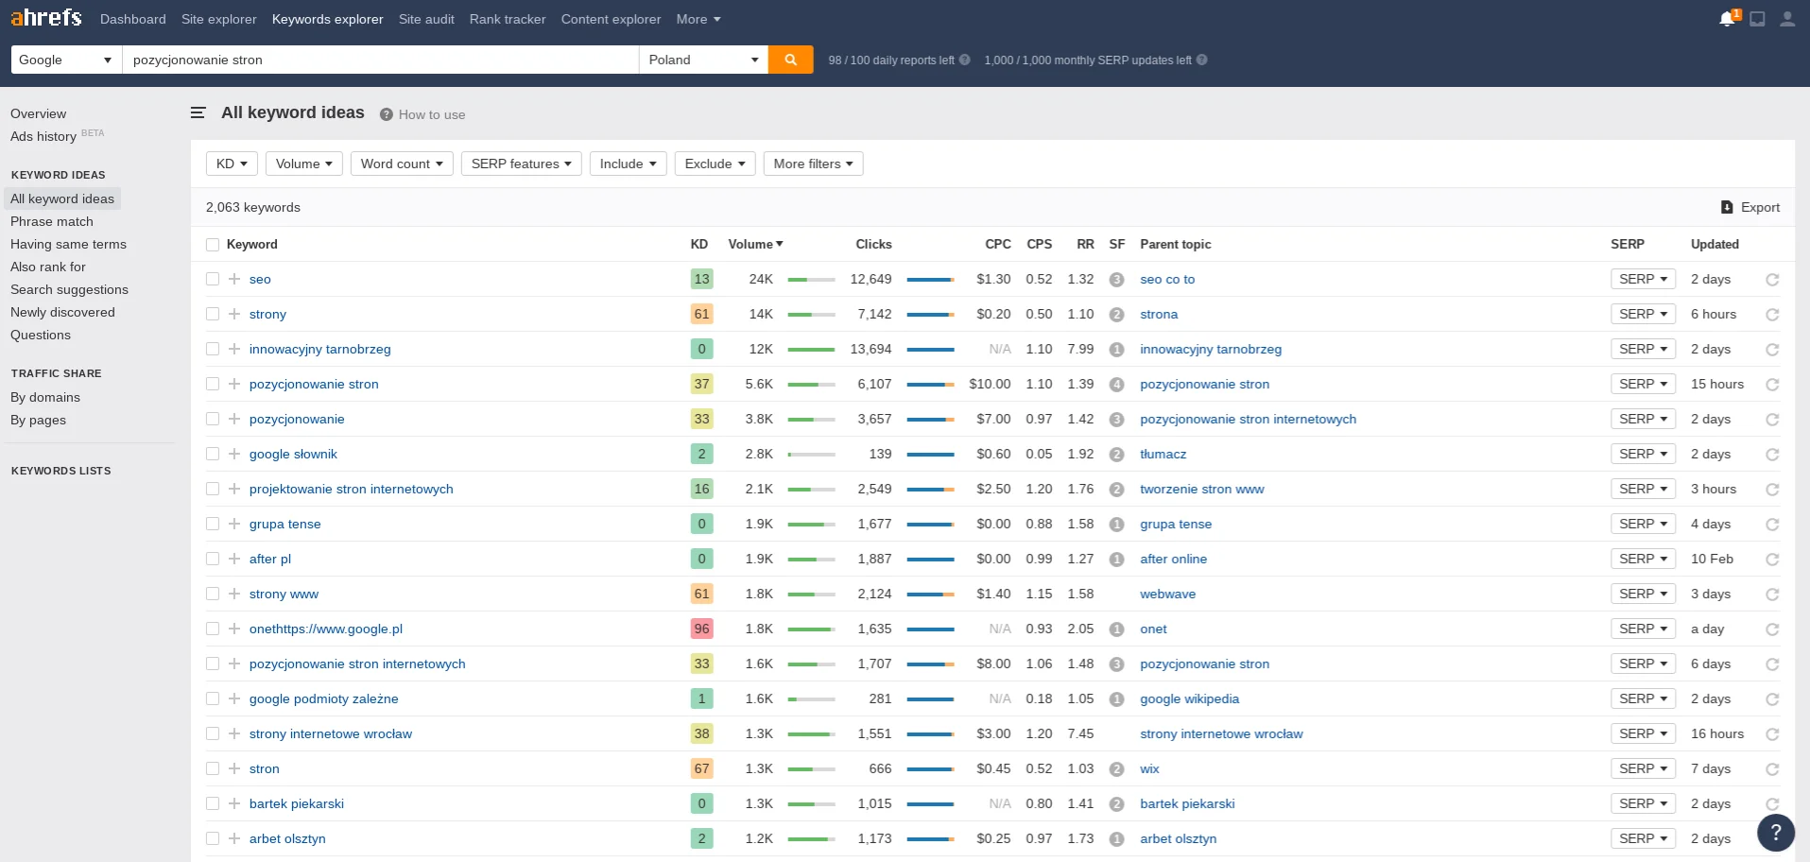The height and width of the screenshot is (862, 1810).
Task: Open the More menu in navigation
Action: click(x=698, y=19)
